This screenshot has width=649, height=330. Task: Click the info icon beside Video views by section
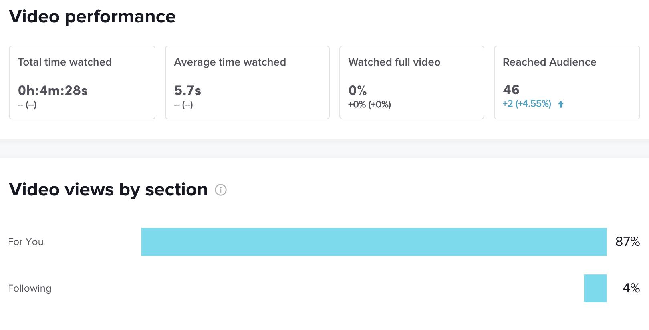(x=221, y=190)
